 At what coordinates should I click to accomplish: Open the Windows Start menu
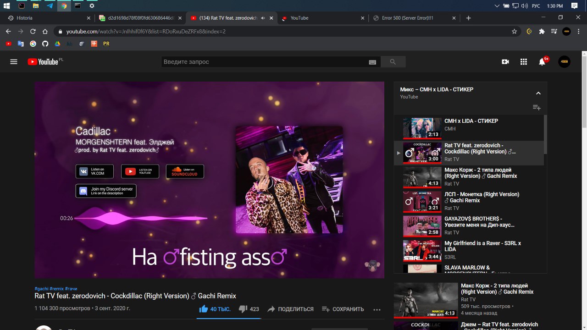(7, 6)
